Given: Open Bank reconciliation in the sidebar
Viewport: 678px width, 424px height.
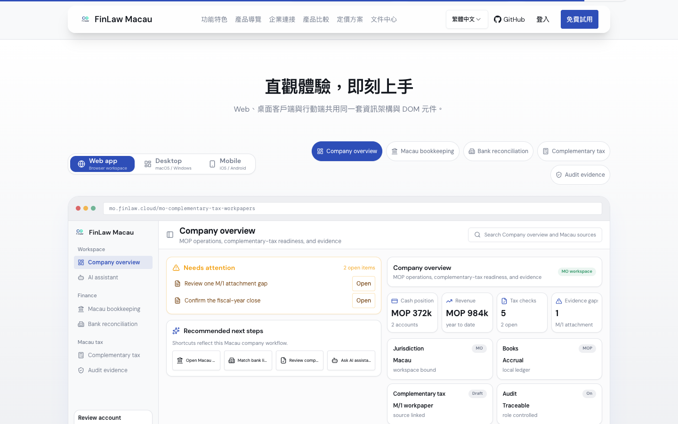Looking at the screenshot, I should pos(113,324).
